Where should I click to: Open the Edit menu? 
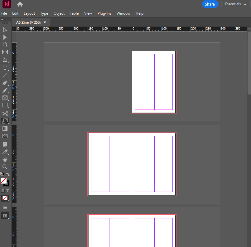coord(15,13)
